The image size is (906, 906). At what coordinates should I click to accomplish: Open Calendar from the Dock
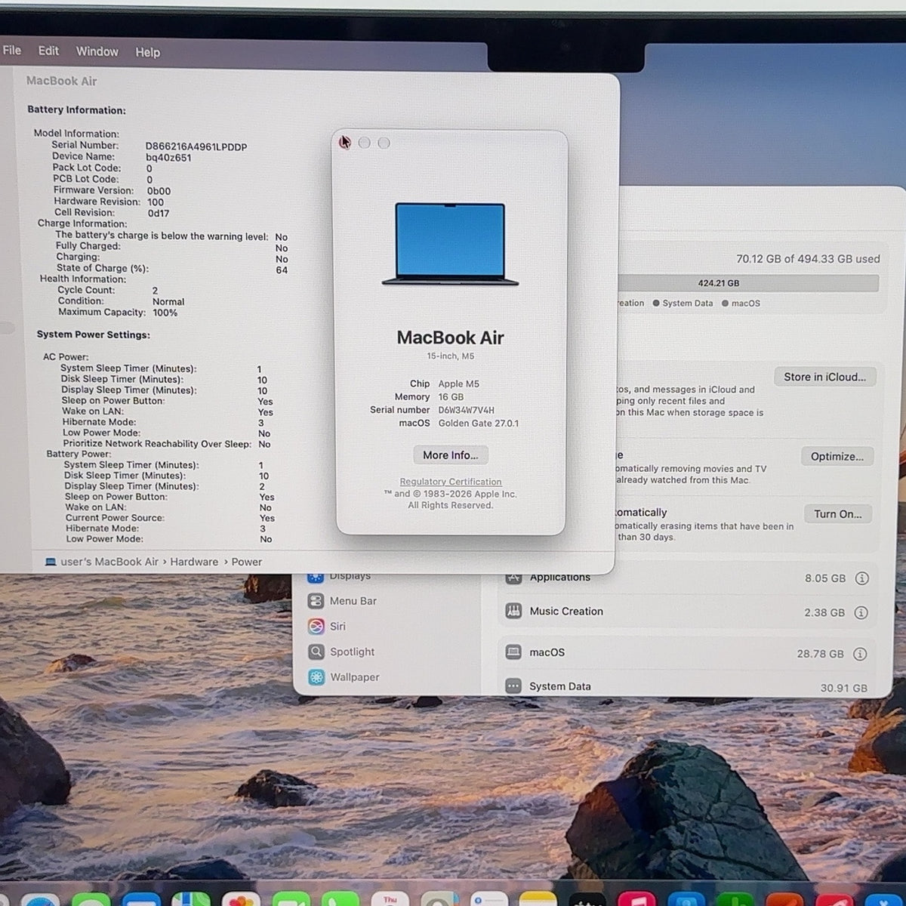coord(390,899)
